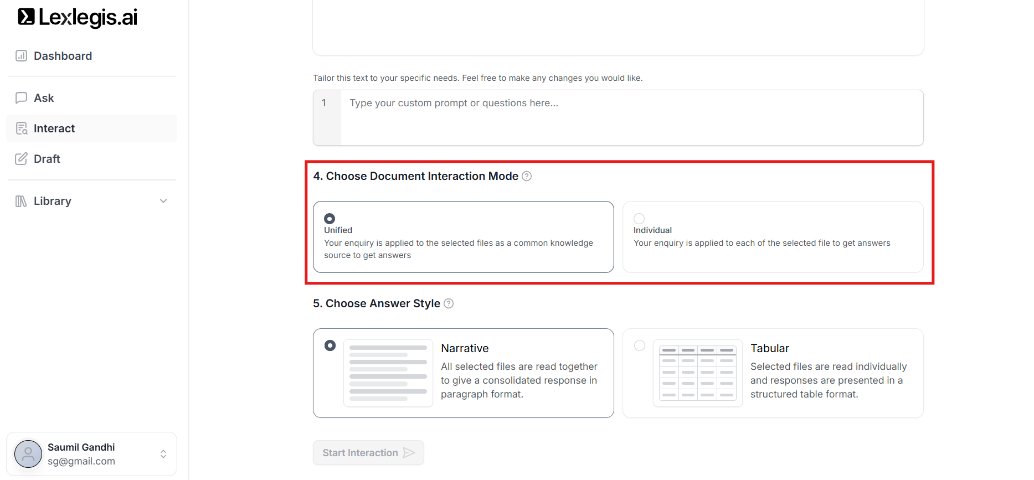Click the Dashboard chart icon
This screenshot has height=480, width=1034.
pos(21,56)
